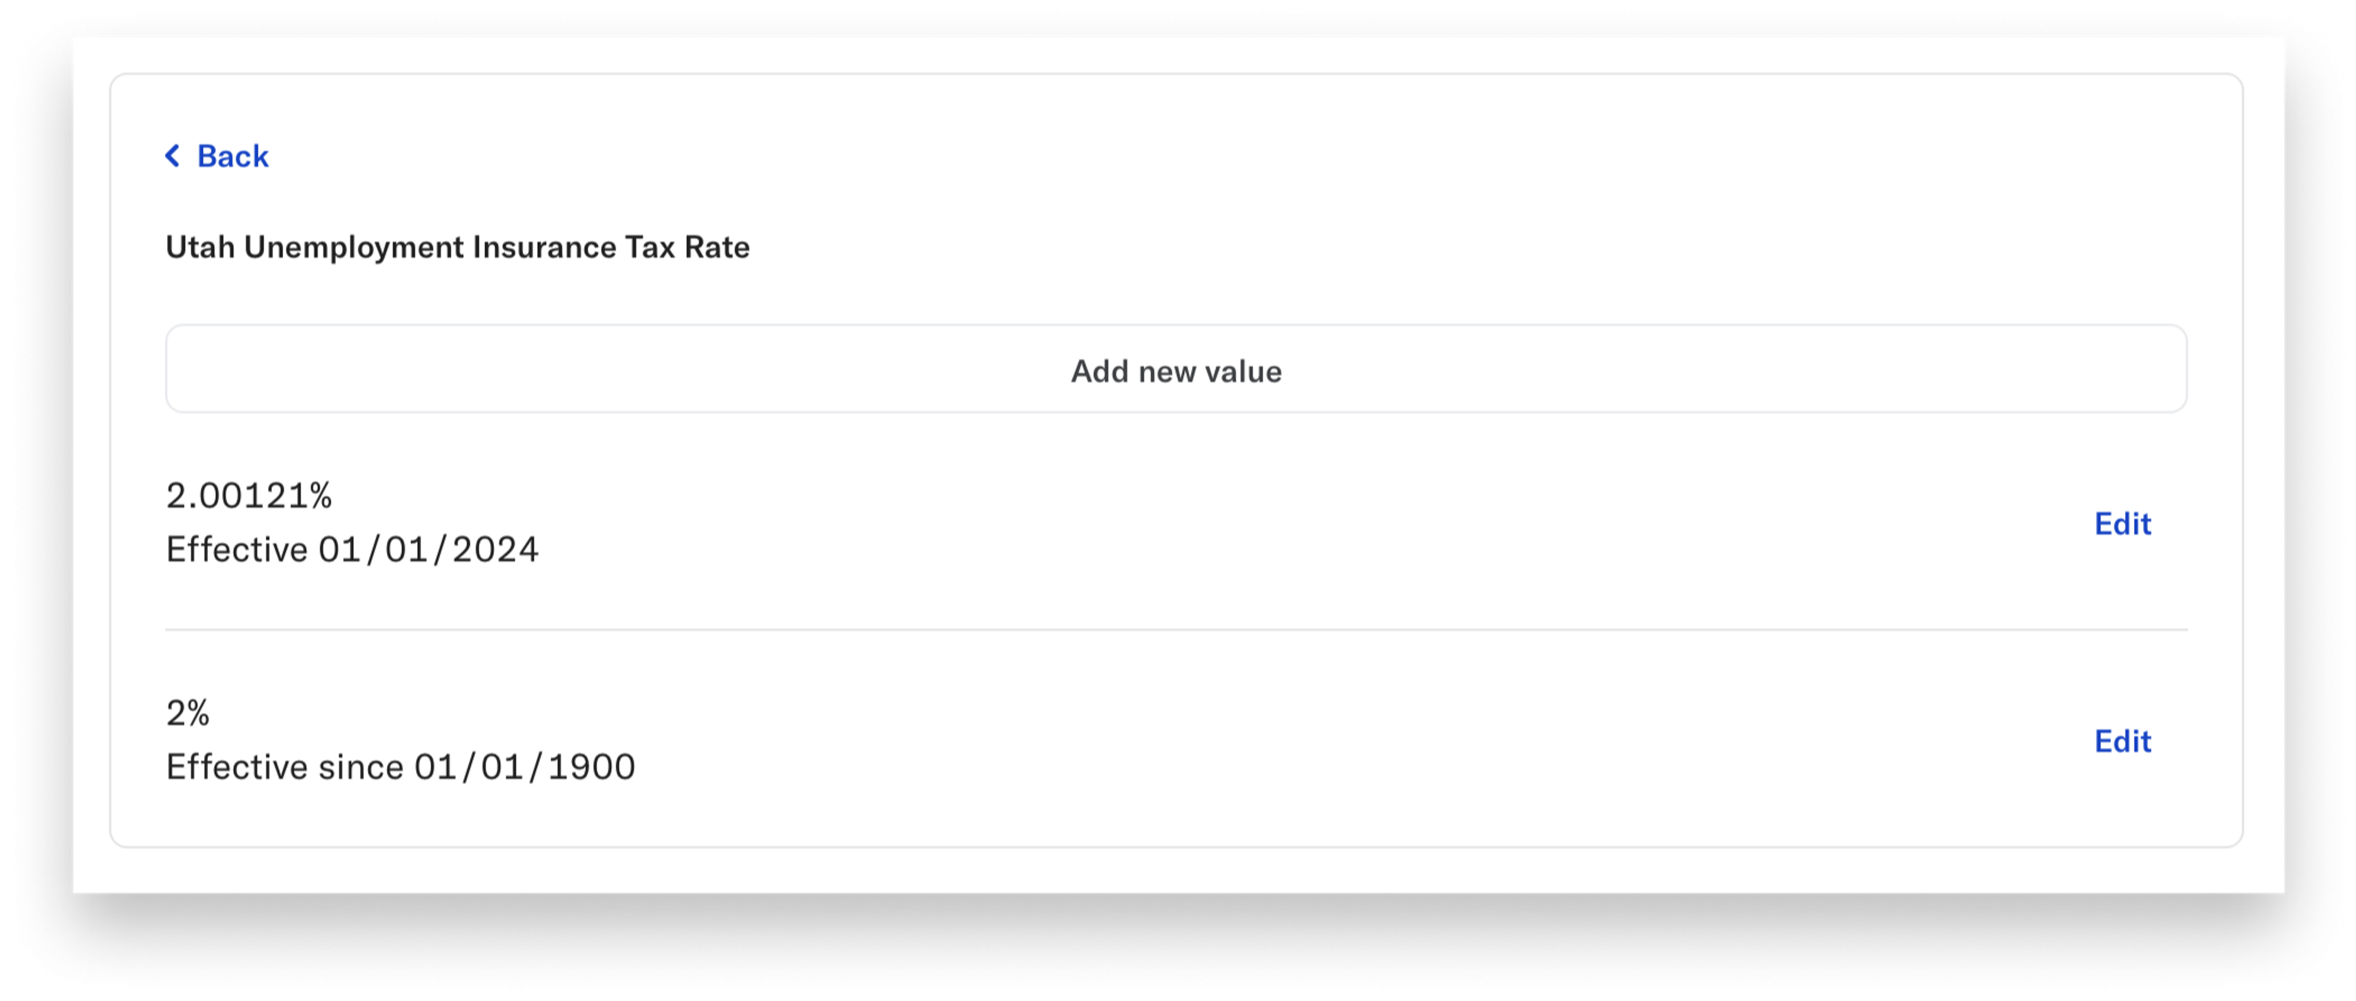Click the word Utah in the heading

[200, 247]
